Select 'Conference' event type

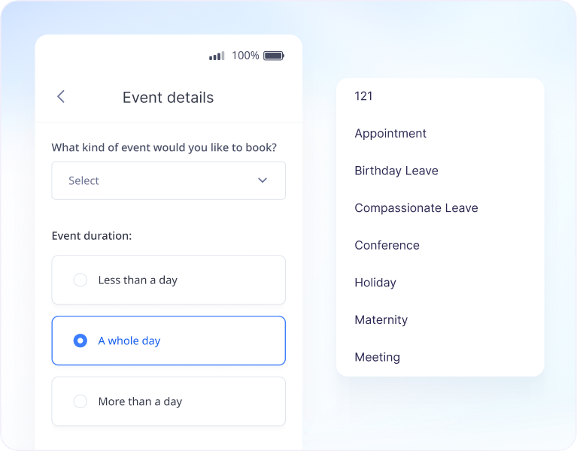coord(387,245)
